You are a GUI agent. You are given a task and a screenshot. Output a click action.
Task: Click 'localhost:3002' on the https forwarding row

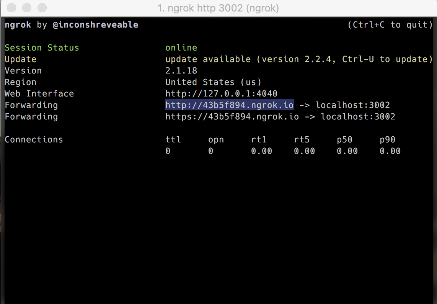coord(358,116)
